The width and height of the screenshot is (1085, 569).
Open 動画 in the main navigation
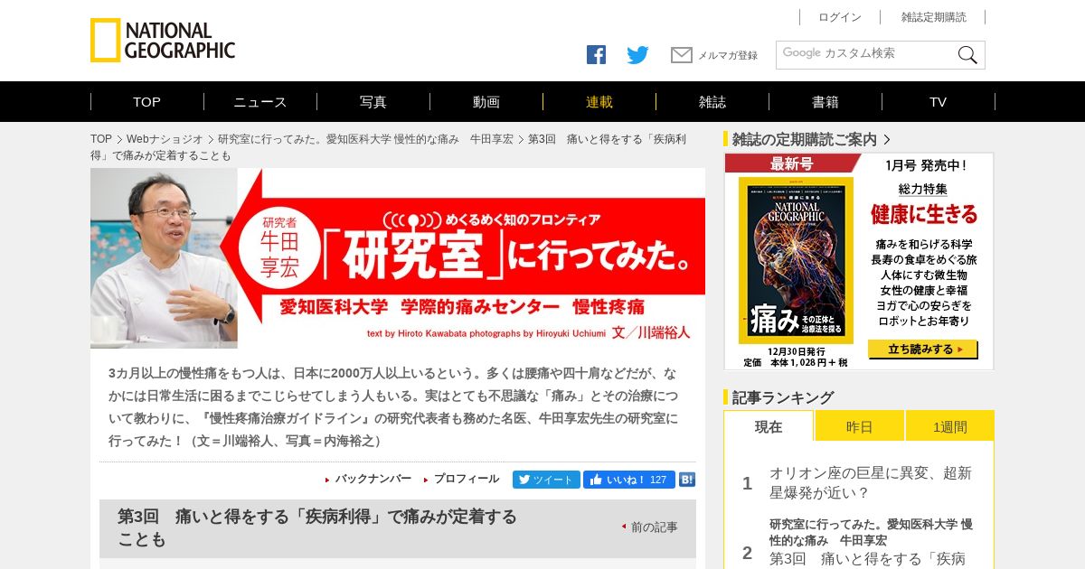[x=486, y=102]
